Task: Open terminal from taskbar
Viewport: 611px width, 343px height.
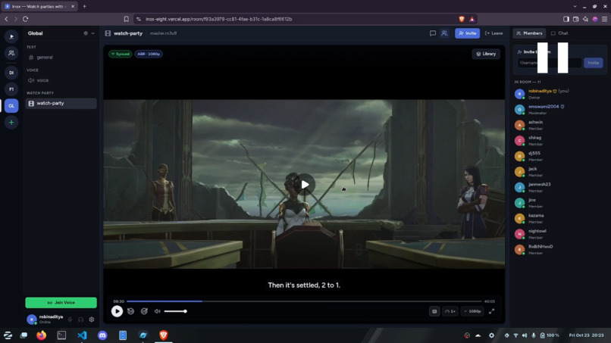Action: pos(61,335)
